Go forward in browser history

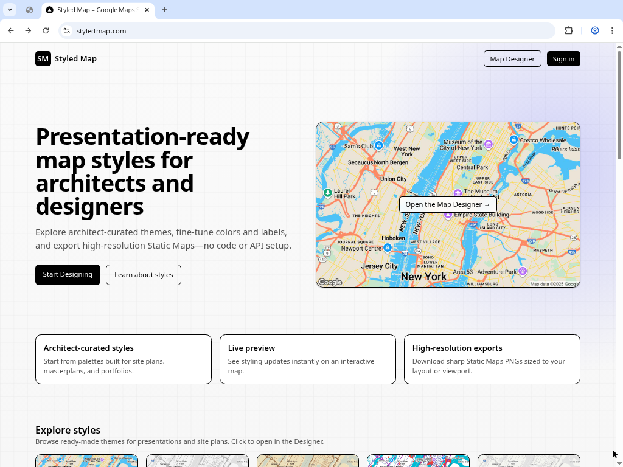click(28, 30)
